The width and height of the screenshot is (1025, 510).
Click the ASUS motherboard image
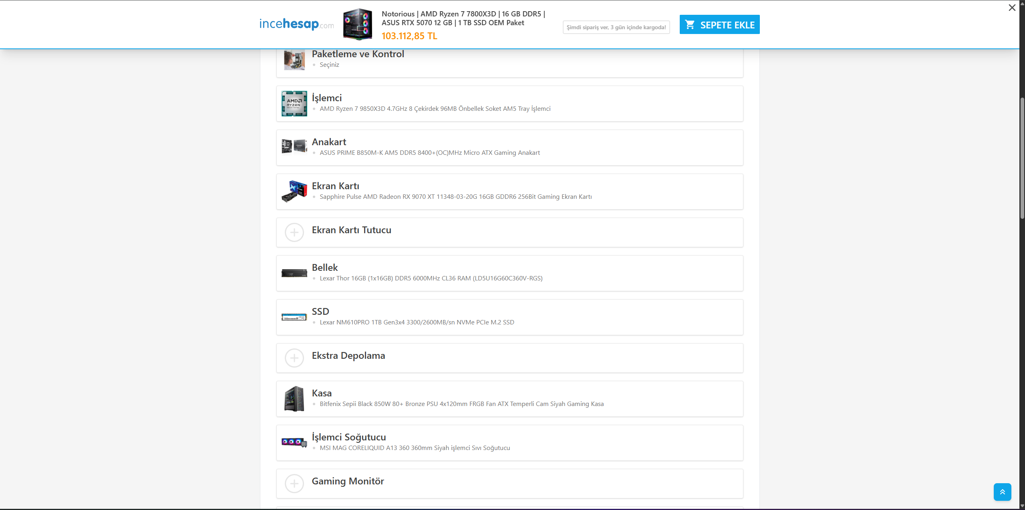pos(294,146)
